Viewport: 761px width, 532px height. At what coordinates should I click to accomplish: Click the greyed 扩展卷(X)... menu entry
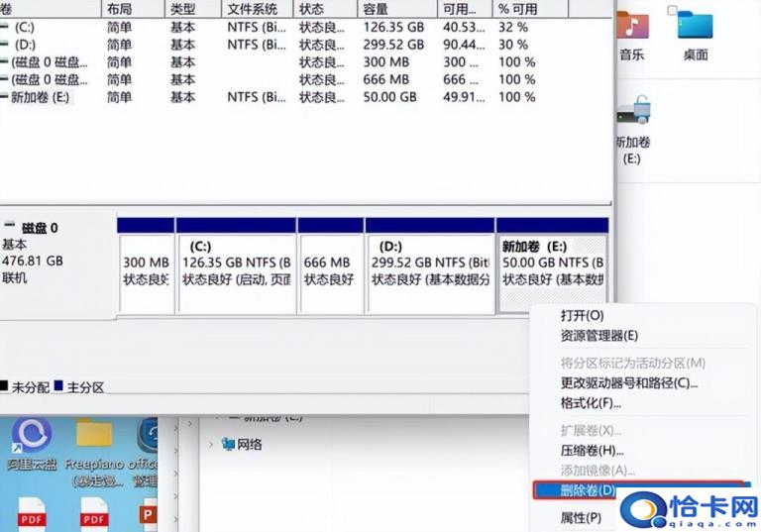[x=591, y=430]
